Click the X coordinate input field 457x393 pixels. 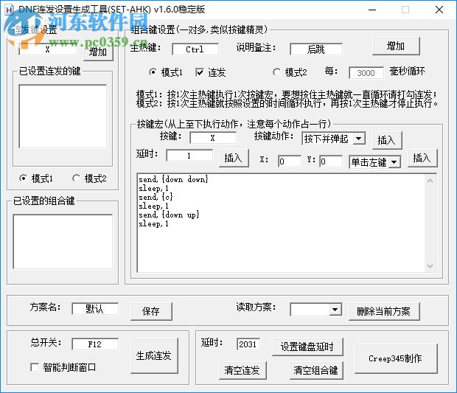tap(290, 161)
